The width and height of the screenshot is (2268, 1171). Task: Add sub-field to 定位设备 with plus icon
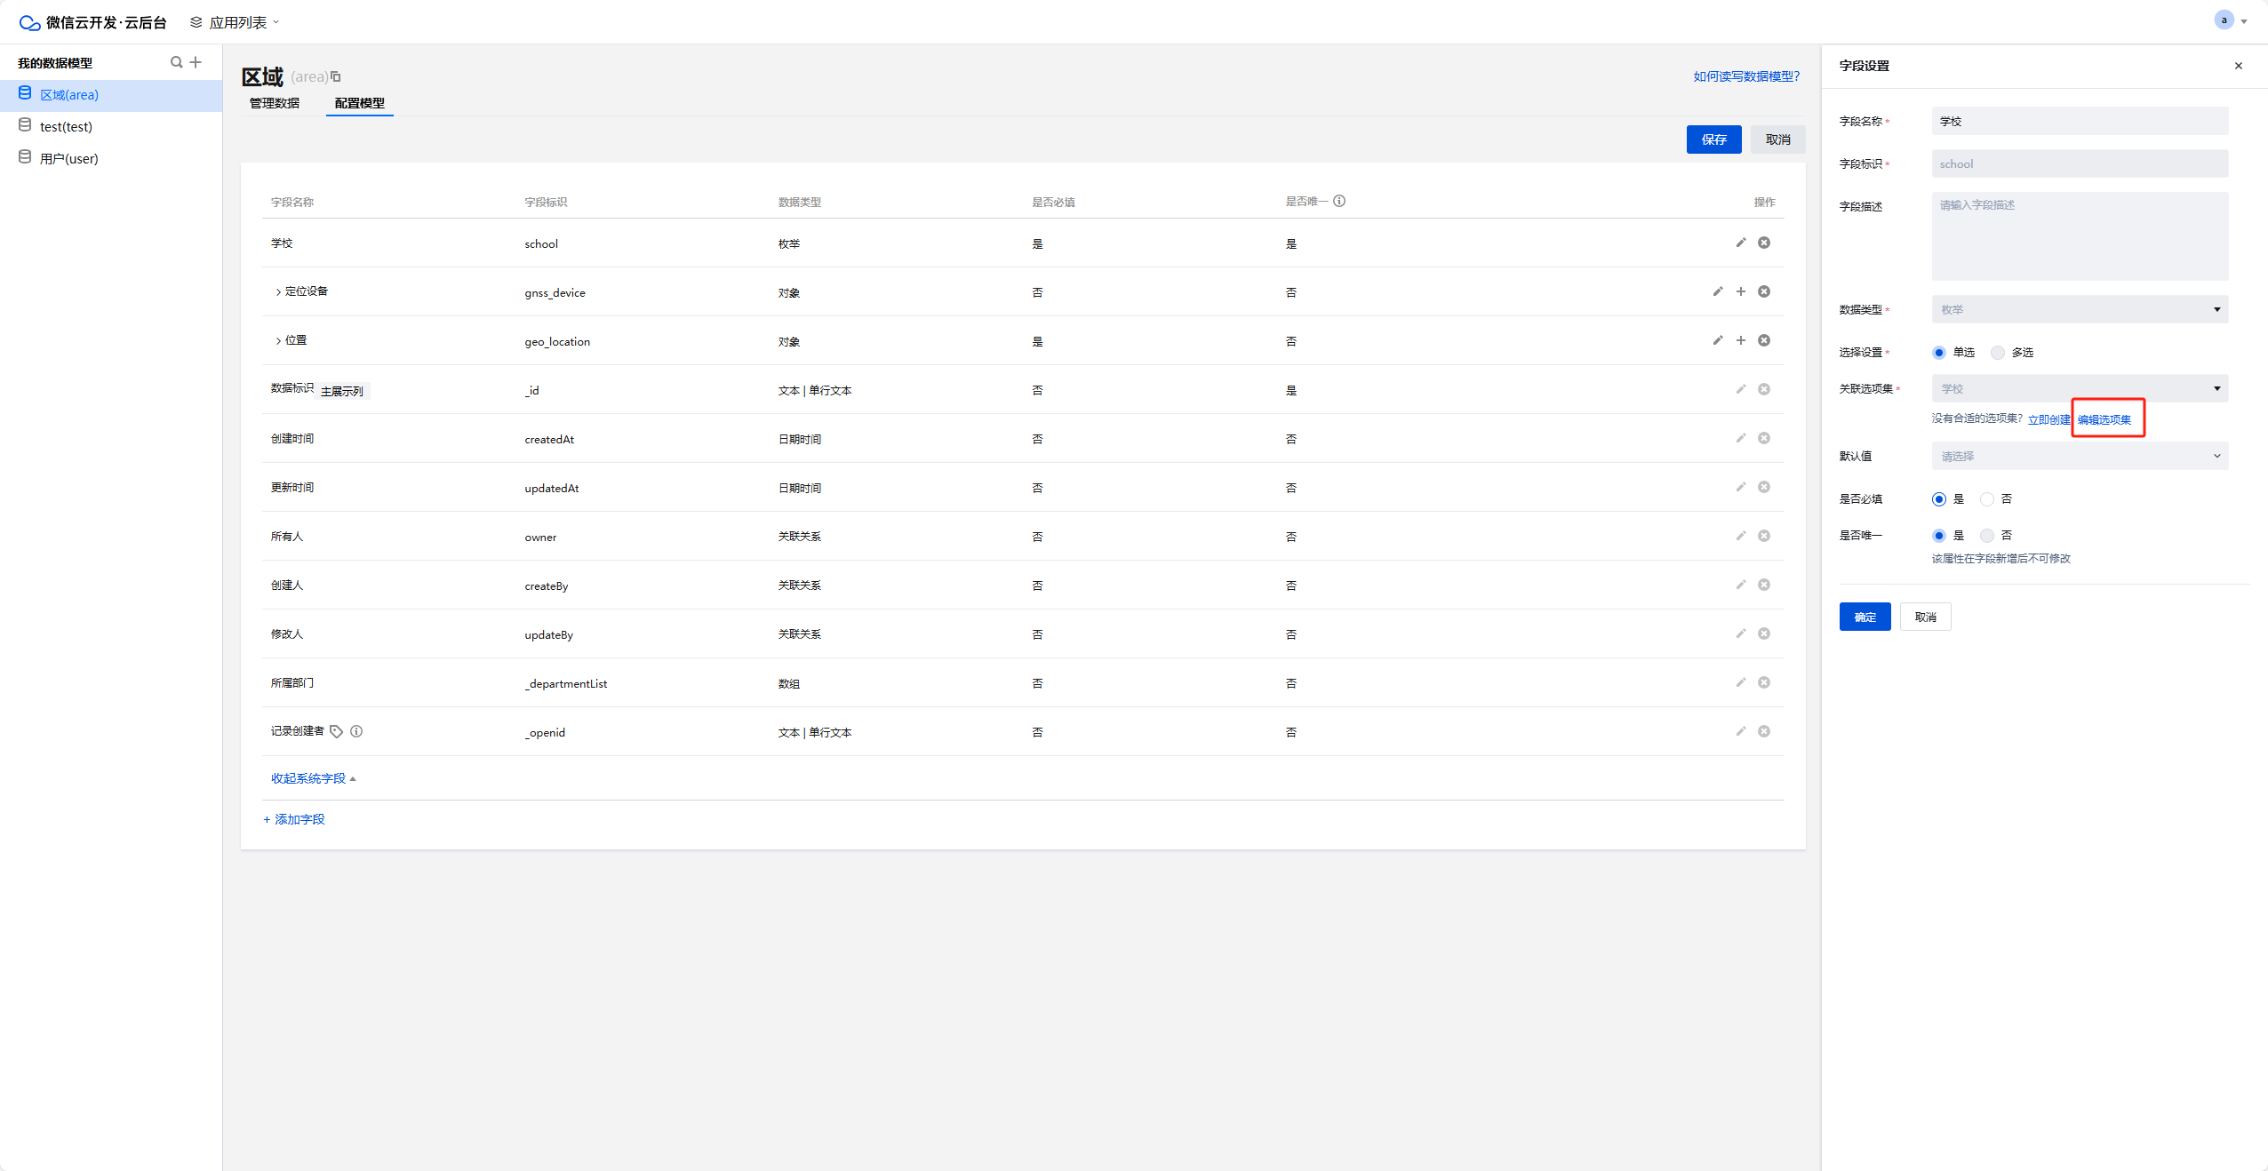(x=1741, y=291)
